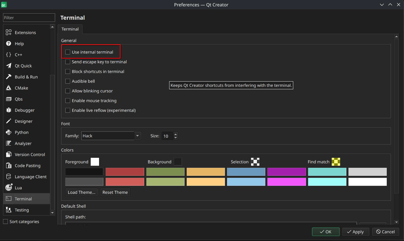Screen dimensions: 404x241
Task: Enable Allow blinking cursor option
Action: (x=68, y=91)
